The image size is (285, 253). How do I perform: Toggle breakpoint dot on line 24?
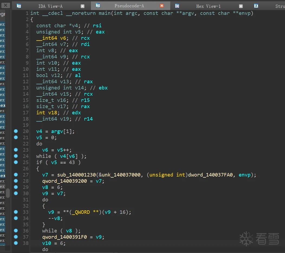click(16, 156)
